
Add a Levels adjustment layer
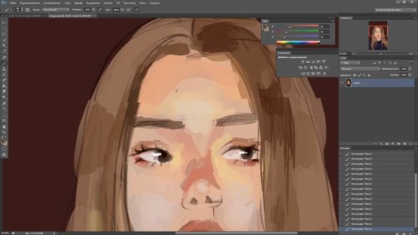(x=308, y=62)
